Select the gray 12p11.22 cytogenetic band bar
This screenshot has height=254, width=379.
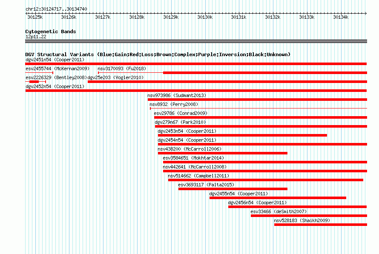coord(196,41)
